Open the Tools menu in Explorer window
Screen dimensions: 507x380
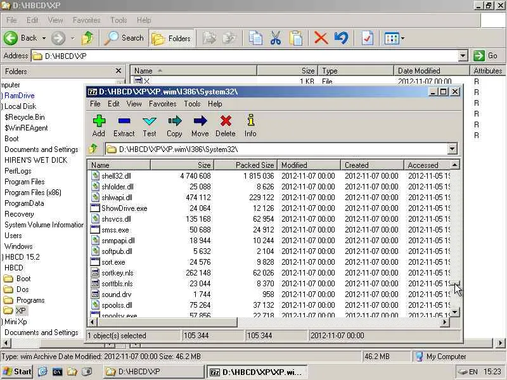(x=119, y=20)
